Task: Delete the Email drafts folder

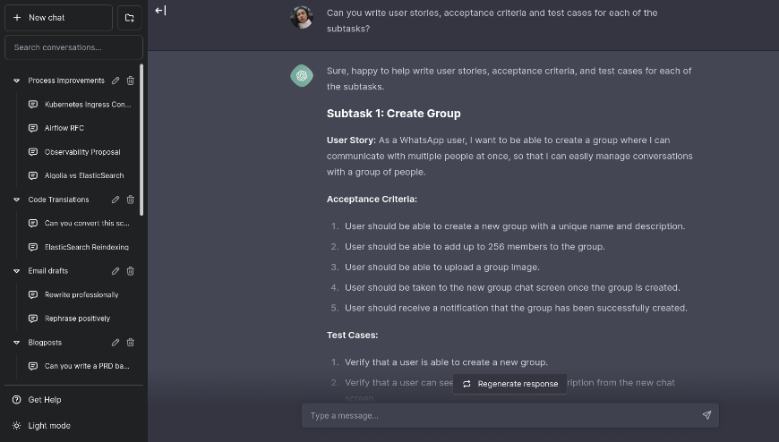Action: click(x=131, y=271)
